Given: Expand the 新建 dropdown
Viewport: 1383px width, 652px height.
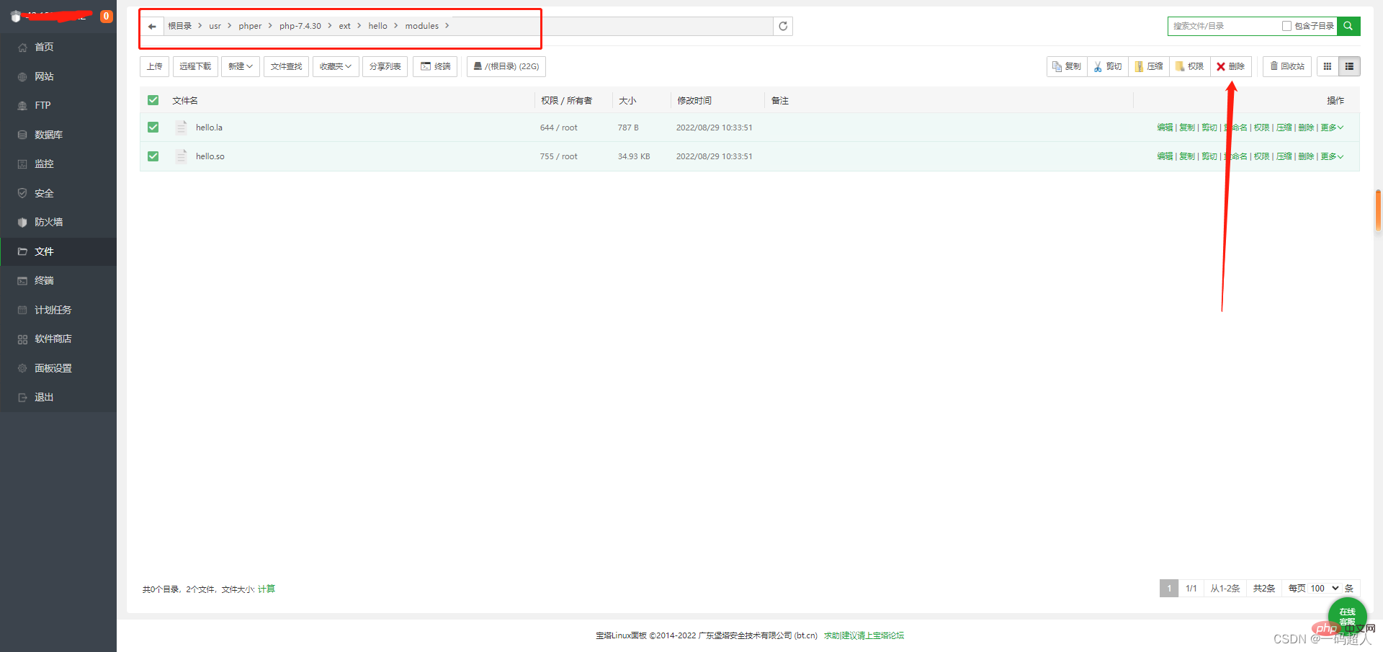Looking at the screenshot, I should [241, 66].
